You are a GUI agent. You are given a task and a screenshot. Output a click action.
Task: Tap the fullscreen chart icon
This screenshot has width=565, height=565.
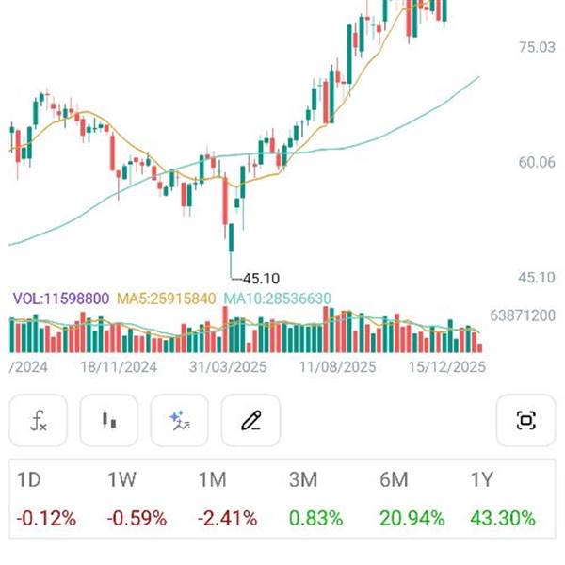click(x=525, y=420)
